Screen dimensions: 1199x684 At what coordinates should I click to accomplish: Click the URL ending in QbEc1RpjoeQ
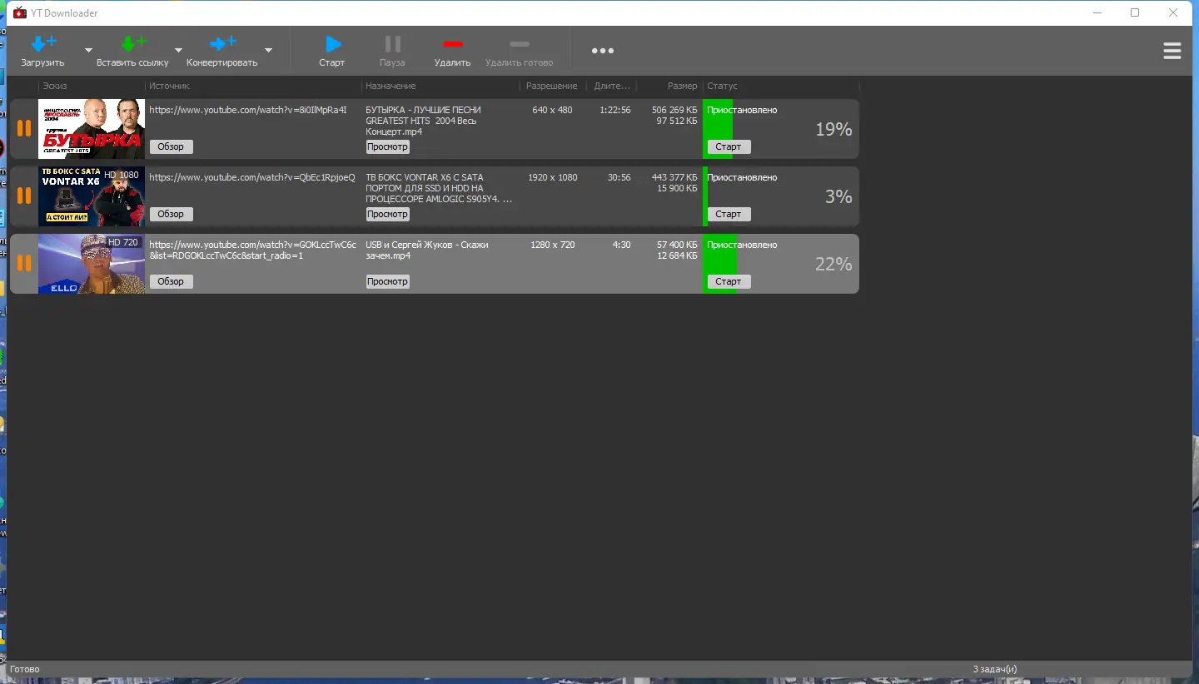point(252,177)
